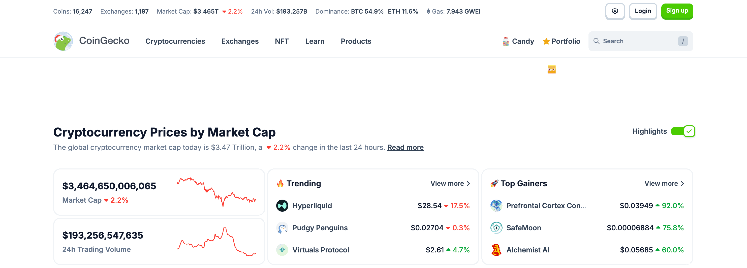The height and width of the screenshot is (268, 747).
Task: Follow the Read more link
Action: pyautogui.click(x=405, y=148)
